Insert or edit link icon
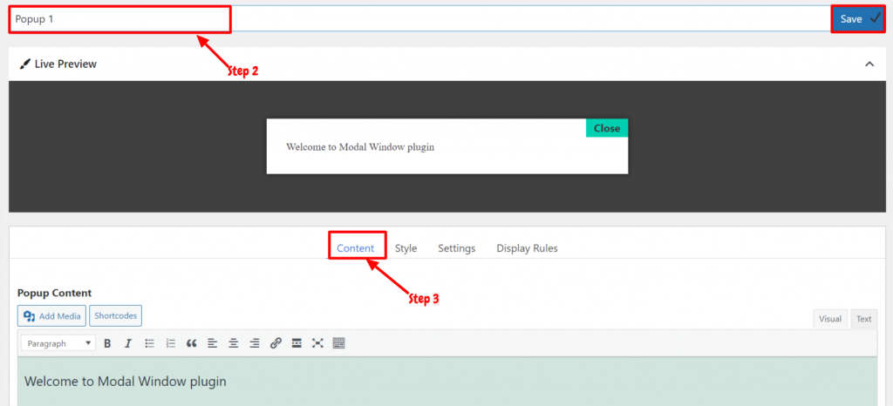The height and width of the screenshot is (406, 893). coord(276,343)
